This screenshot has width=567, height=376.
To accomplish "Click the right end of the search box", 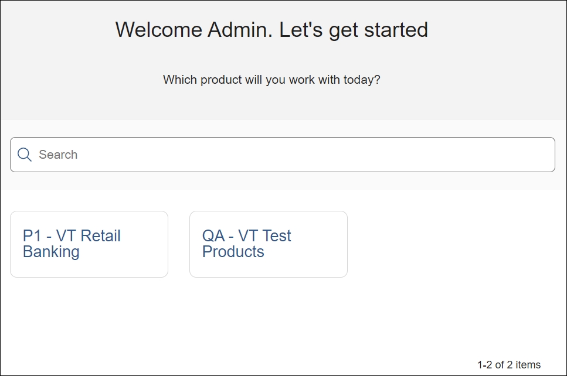I will (x=539, y=155).
